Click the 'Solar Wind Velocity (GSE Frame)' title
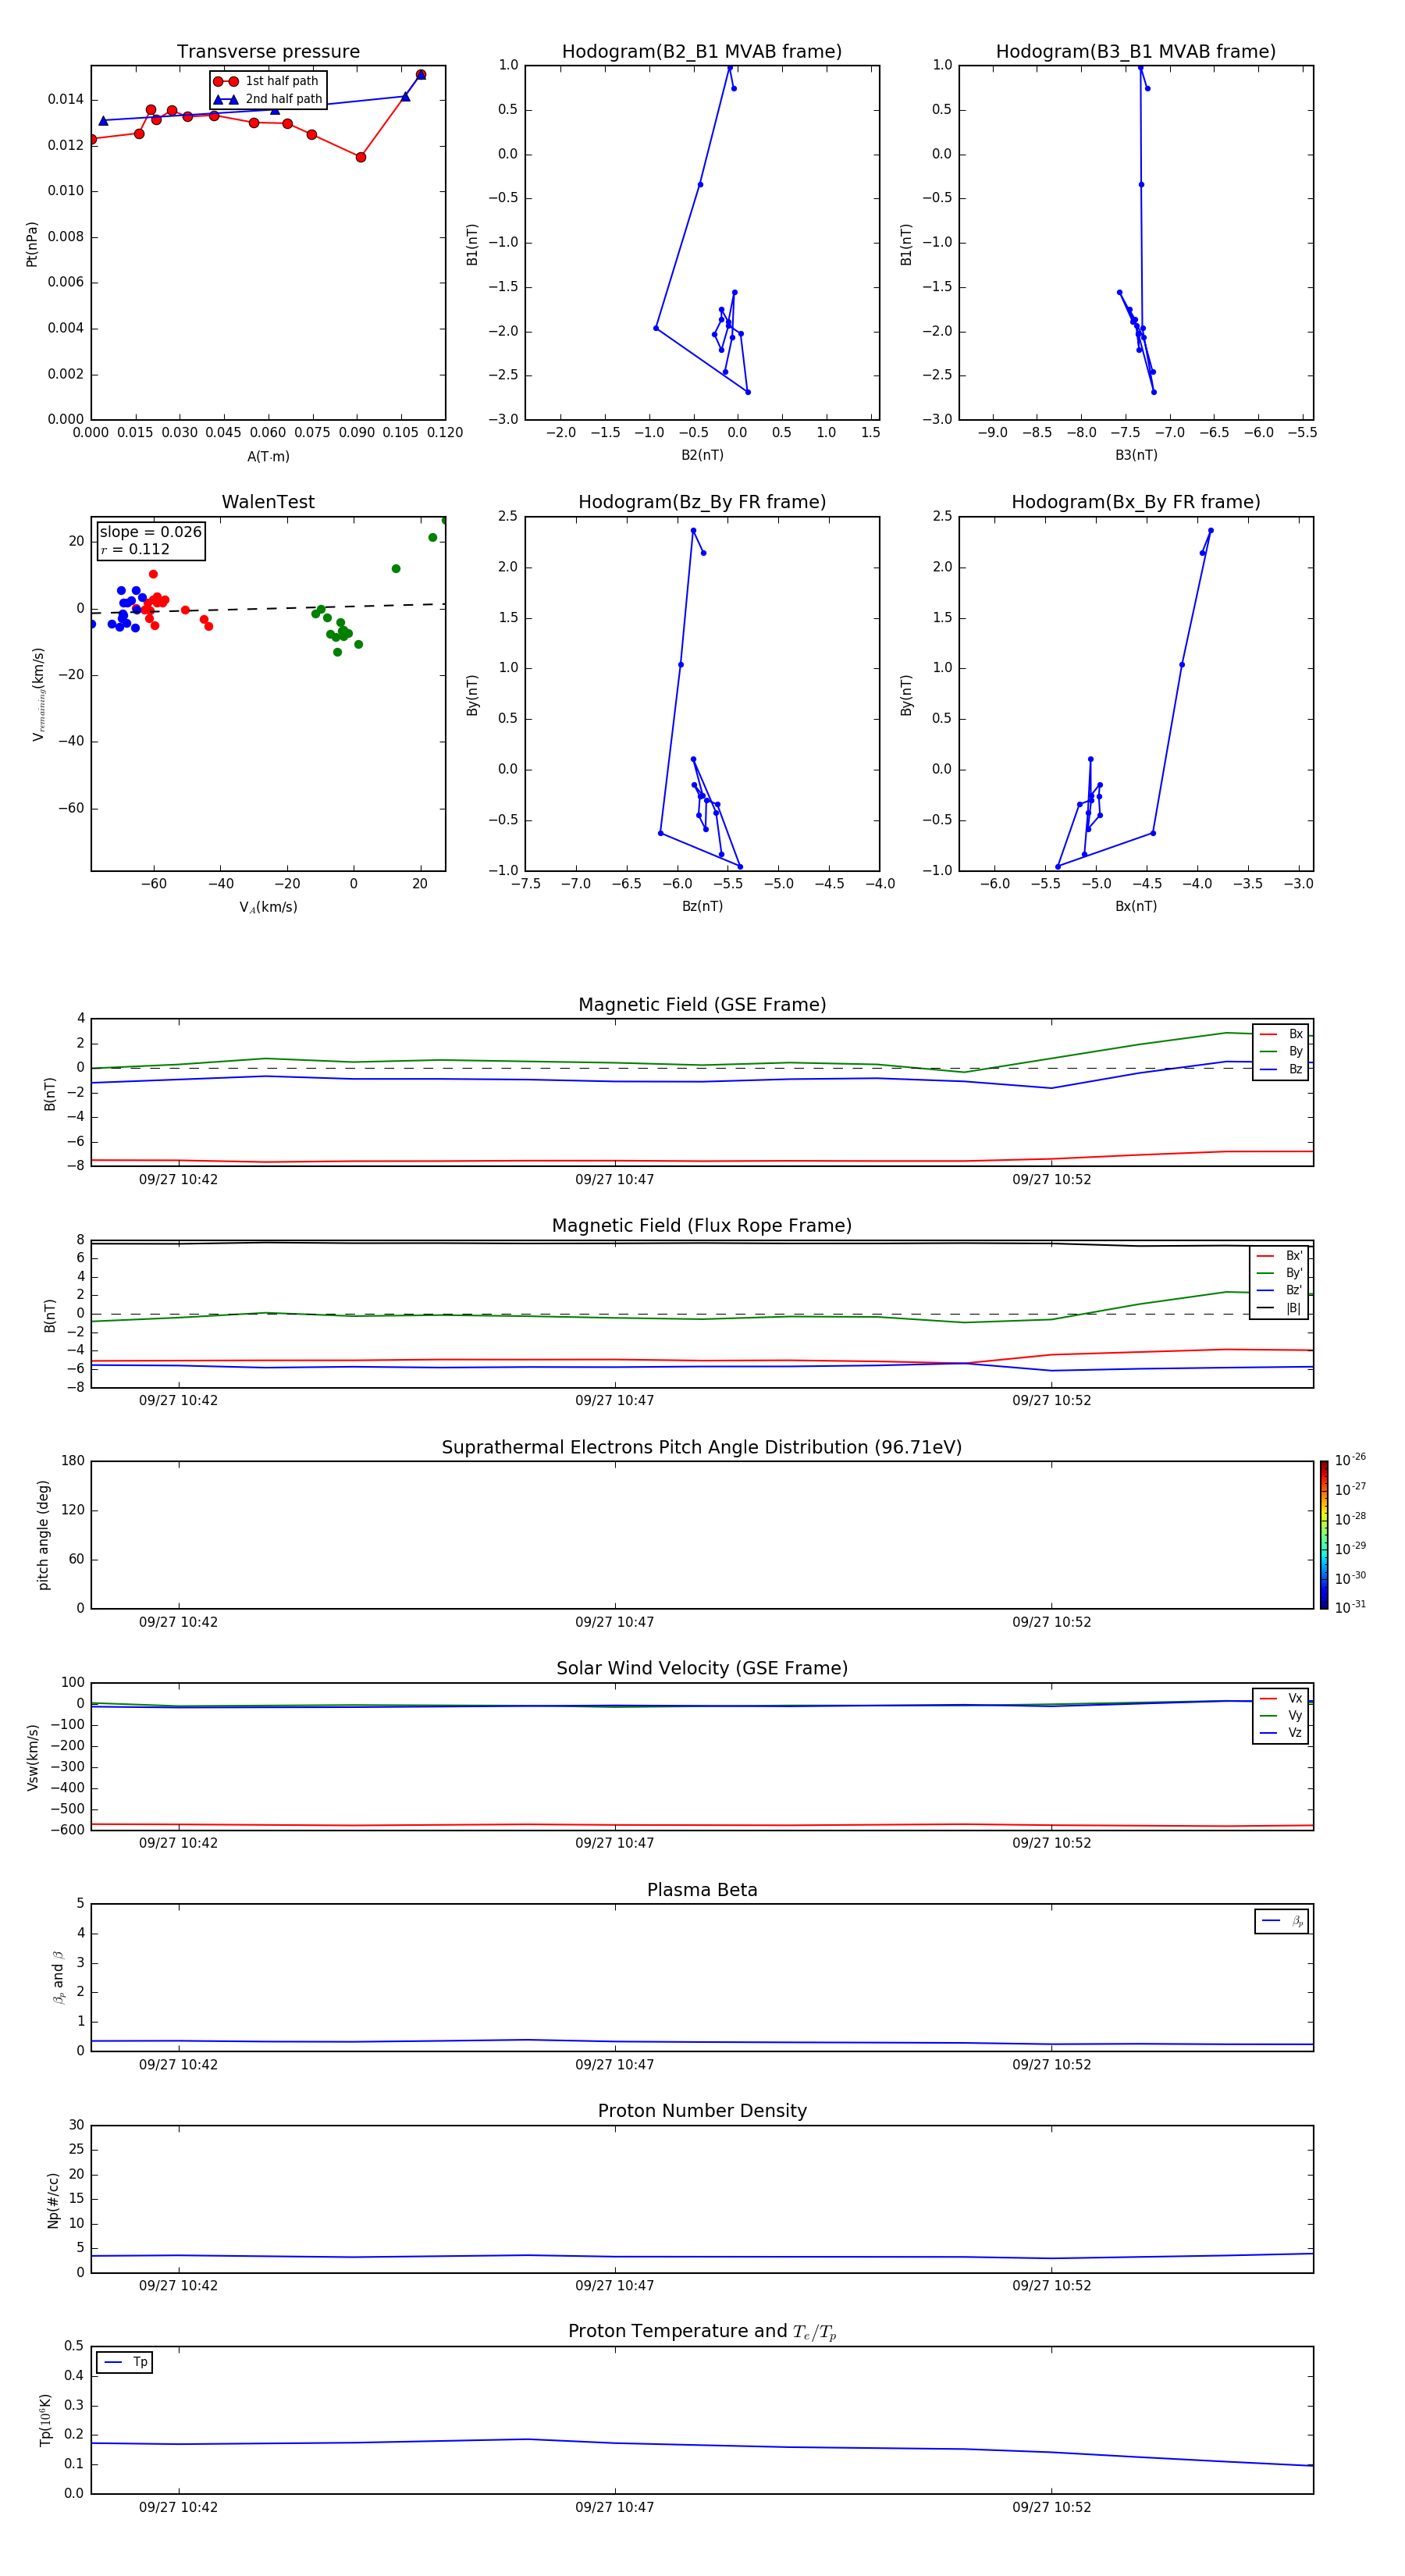Image resolution: width=1405 pixels, height=2576 pixels. click(702, 1668)
